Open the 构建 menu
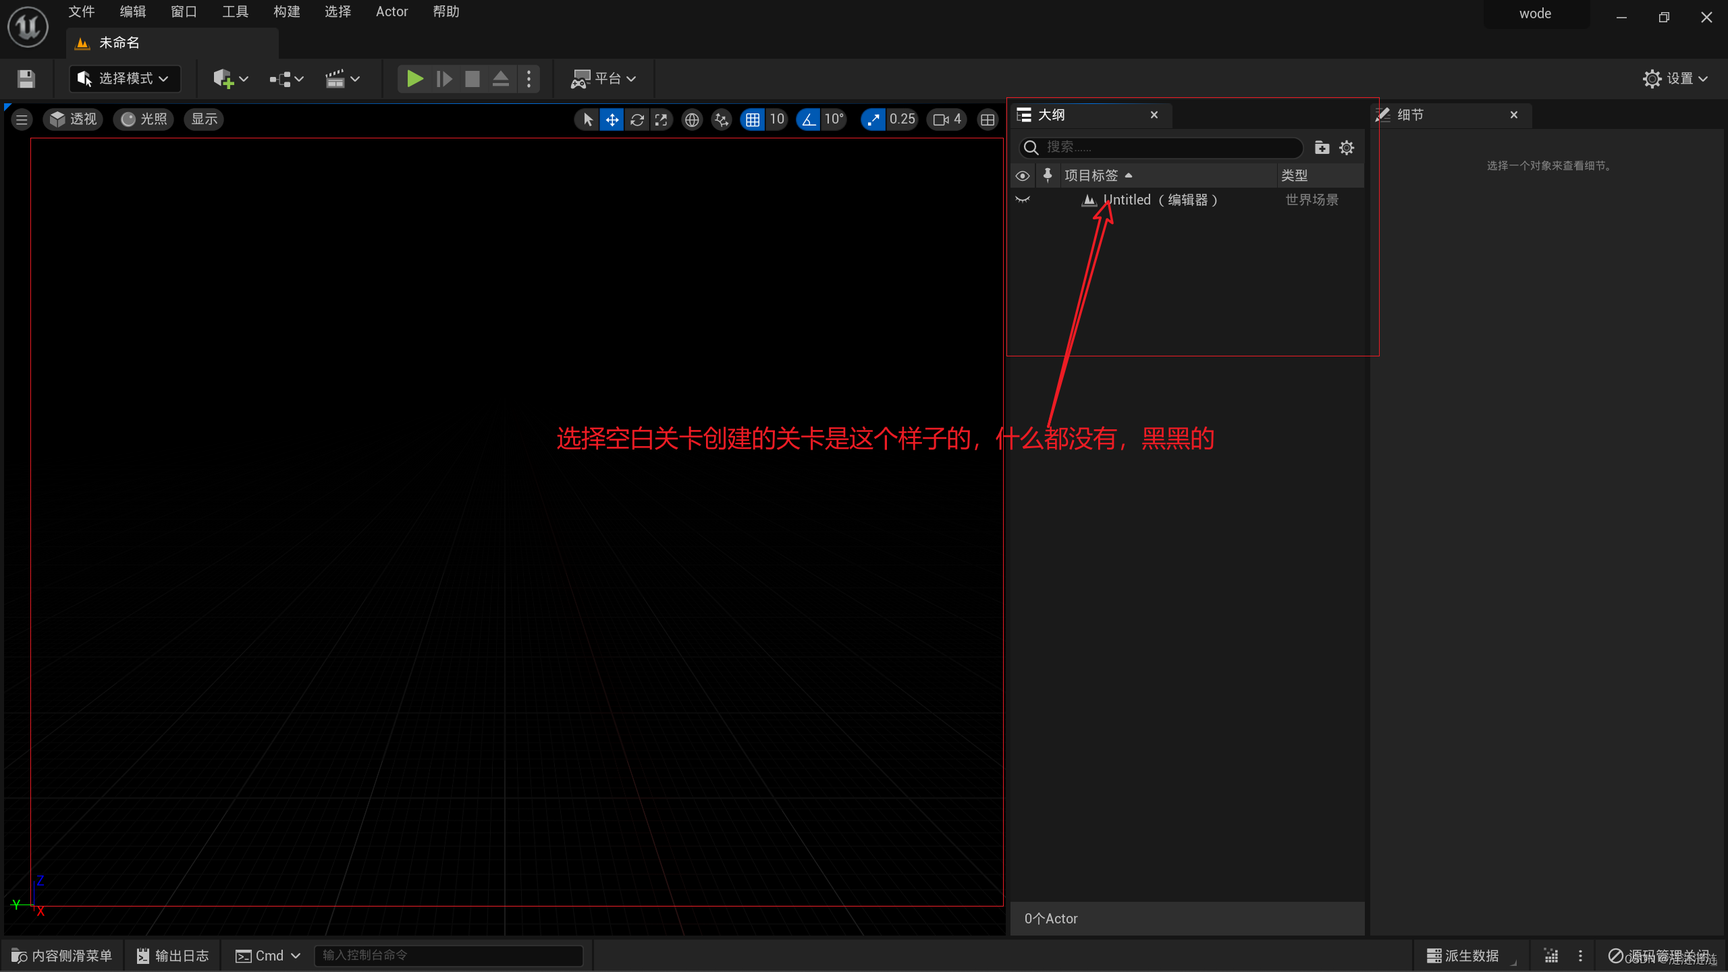Viewport: 1728px width, 972px height. (x=286, y=11)
